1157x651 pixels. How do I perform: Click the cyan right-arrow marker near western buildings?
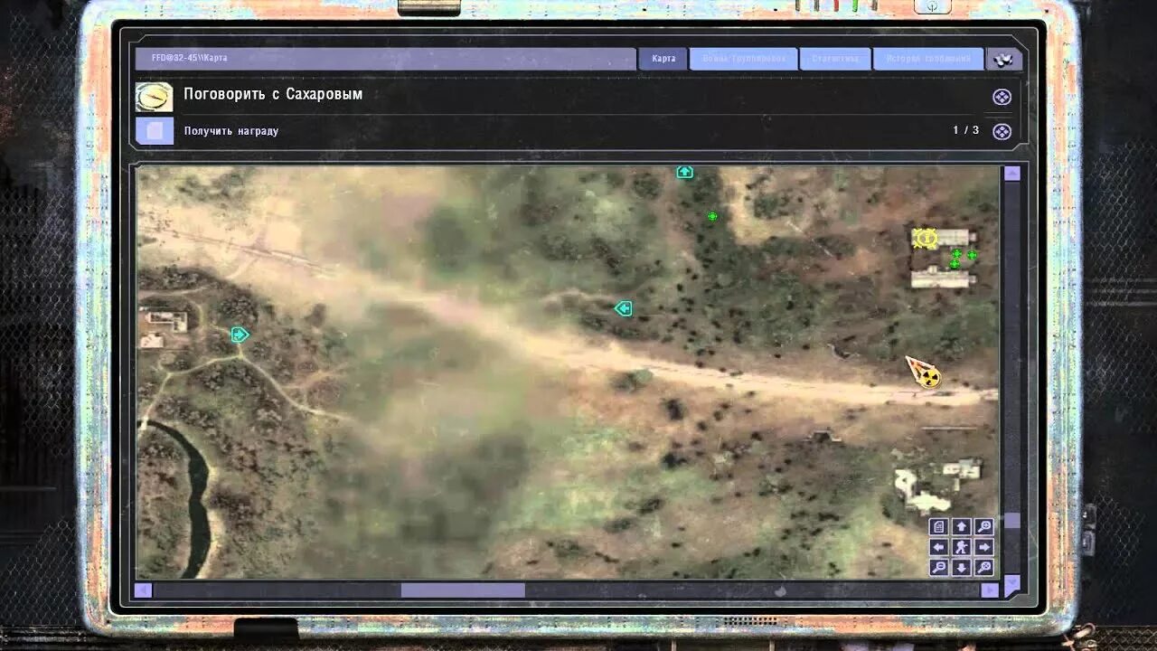pyautogui.click(x=239, y=335)
